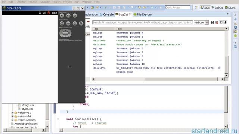
Task: Open the Project menu
Action: pyautogui.click(x=67, y=2)
